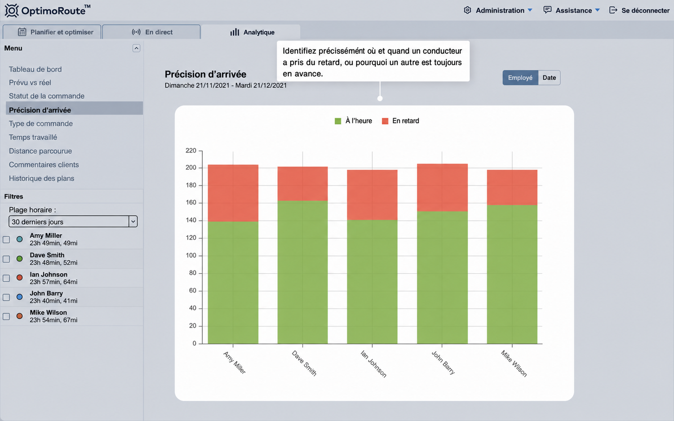Check the Ian Johnson checkbox
674x421 pixels.
[6, 278]
